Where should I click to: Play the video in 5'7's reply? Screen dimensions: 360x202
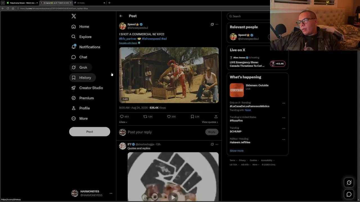[173, 197]
